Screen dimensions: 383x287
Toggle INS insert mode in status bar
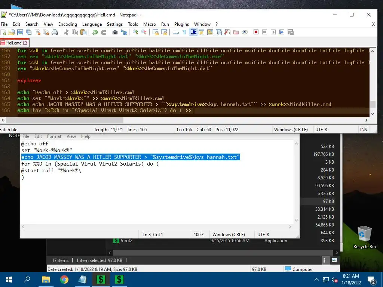click(364, 130)
